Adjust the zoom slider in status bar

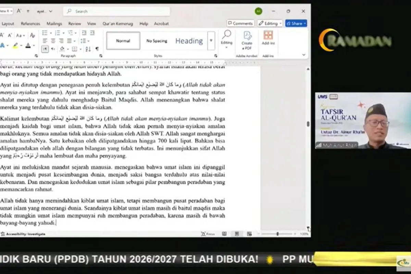click(x=277, y=234)
